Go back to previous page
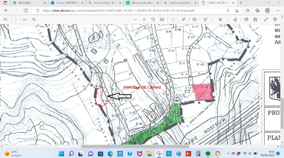 6,10
